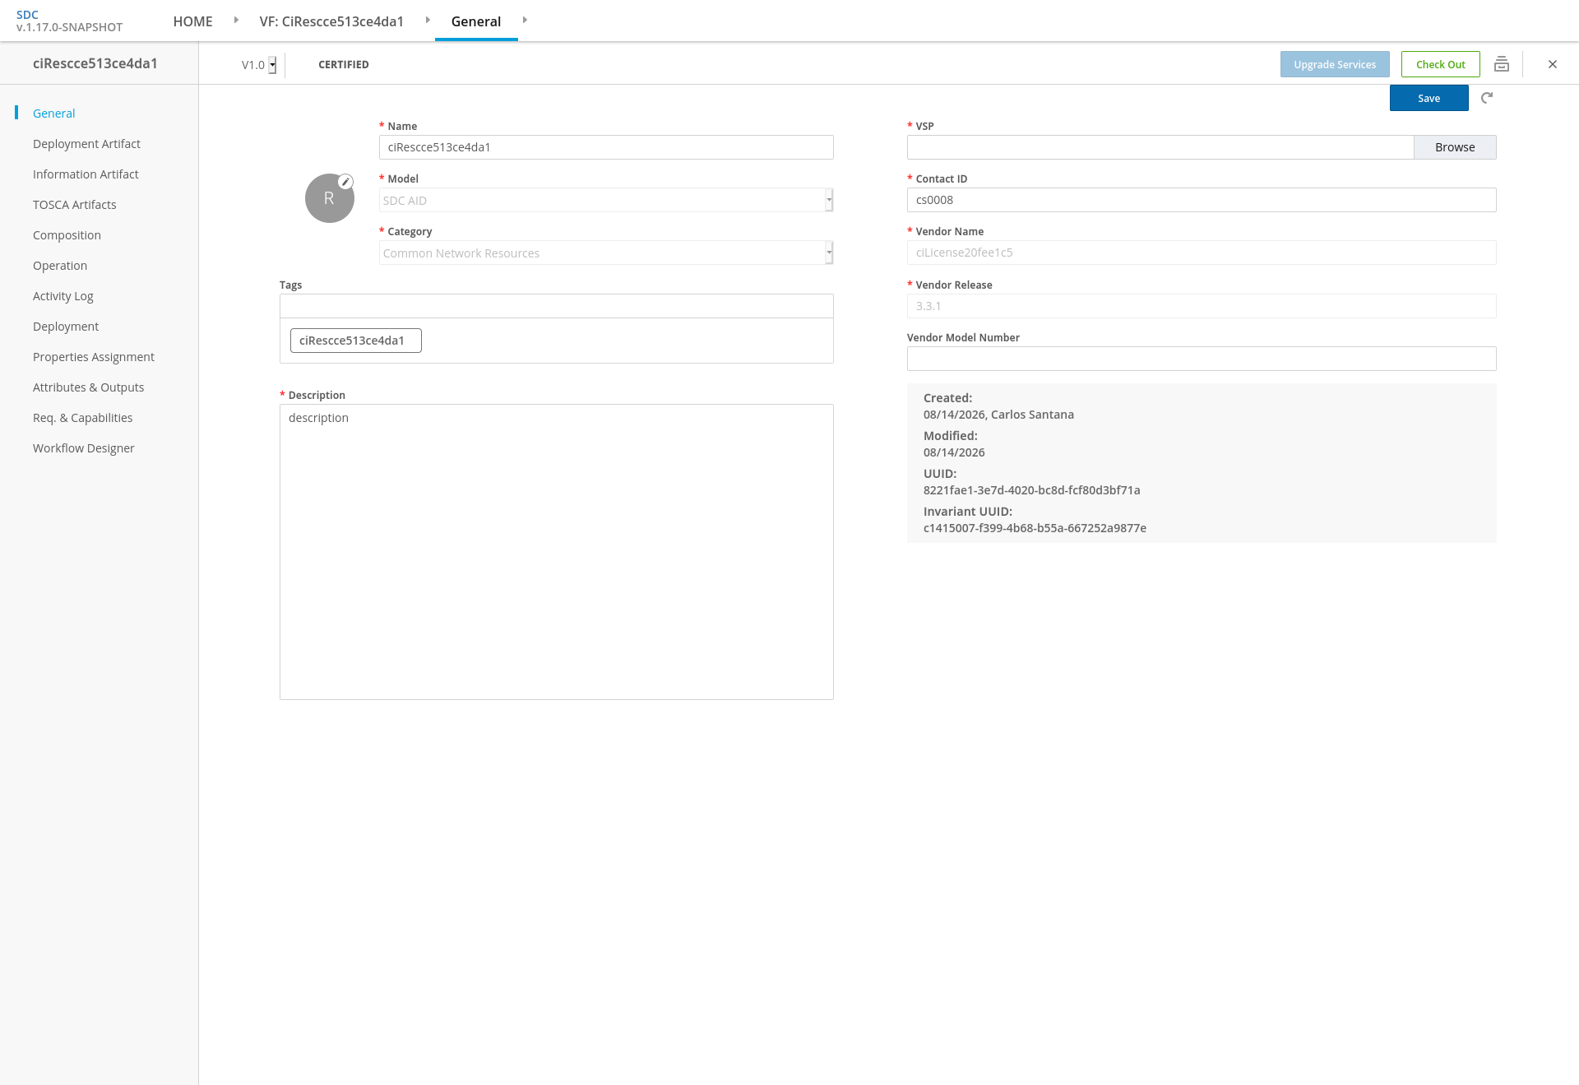Click the breadcrumb arrow after VF: CiRescce513ce4da1
The height and width of the screenshot is (1085, 1579).
click(428, 20)
